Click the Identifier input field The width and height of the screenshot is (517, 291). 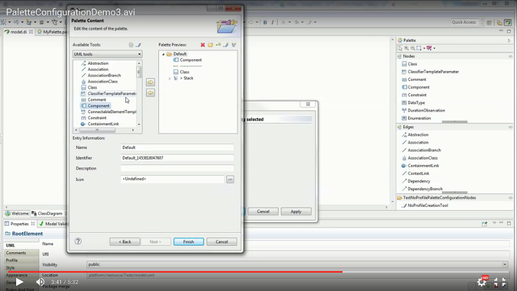[177, 158]
